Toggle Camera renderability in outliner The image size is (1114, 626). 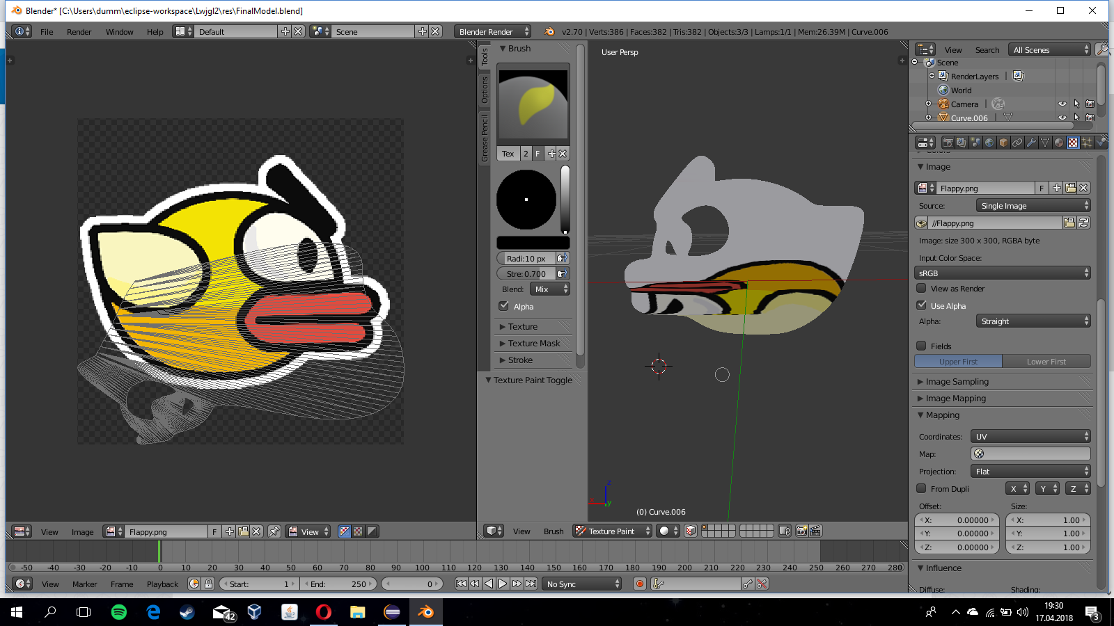(x=1090, y=104)
